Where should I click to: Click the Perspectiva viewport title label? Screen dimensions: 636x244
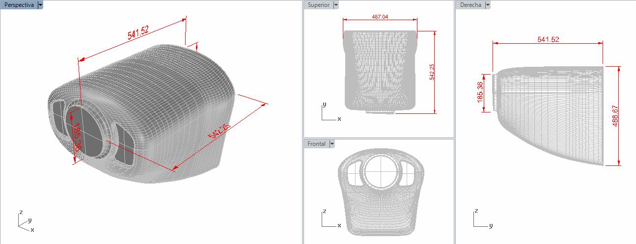pyautogui.click(x=19, y=5)
